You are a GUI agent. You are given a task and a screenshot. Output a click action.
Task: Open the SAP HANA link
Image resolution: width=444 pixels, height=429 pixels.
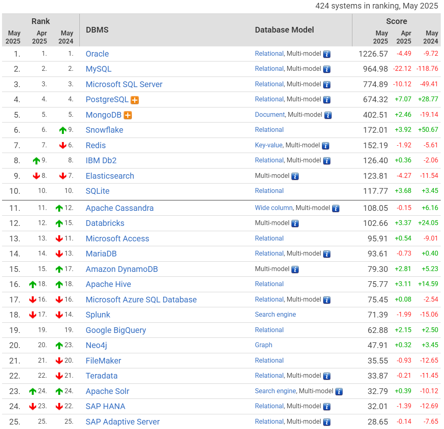click(x=105, y=407)
